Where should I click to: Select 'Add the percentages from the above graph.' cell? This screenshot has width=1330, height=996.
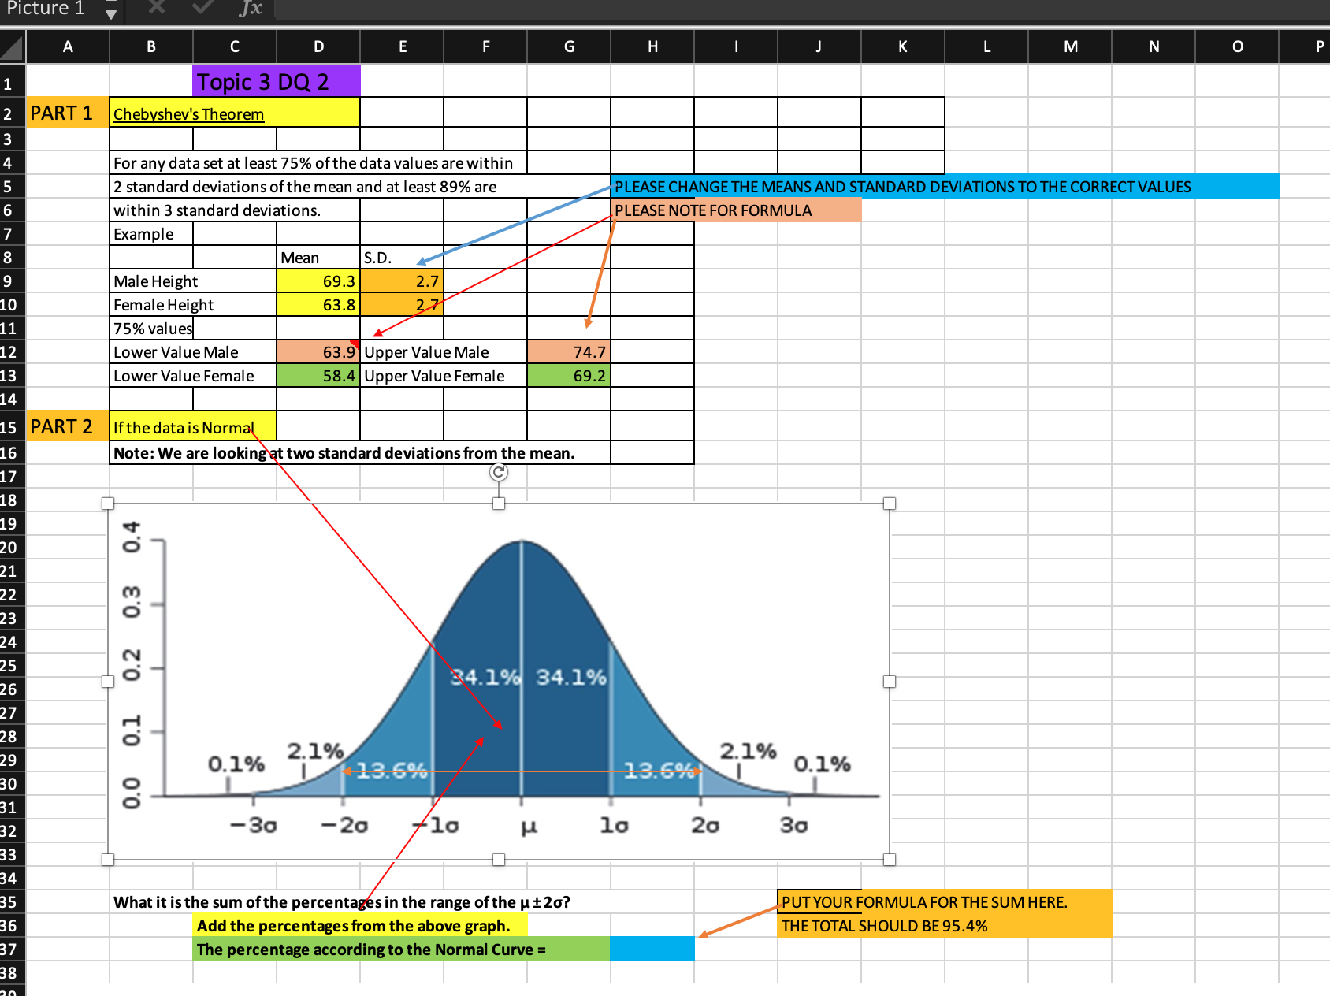click(x=360, y=926)
